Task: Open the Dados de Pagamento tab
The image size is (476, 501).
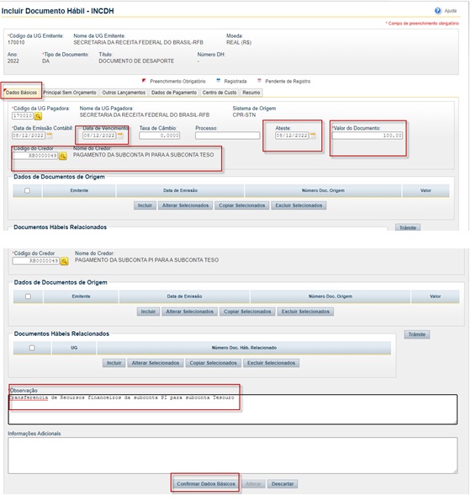Action: [x=174, y=93]
